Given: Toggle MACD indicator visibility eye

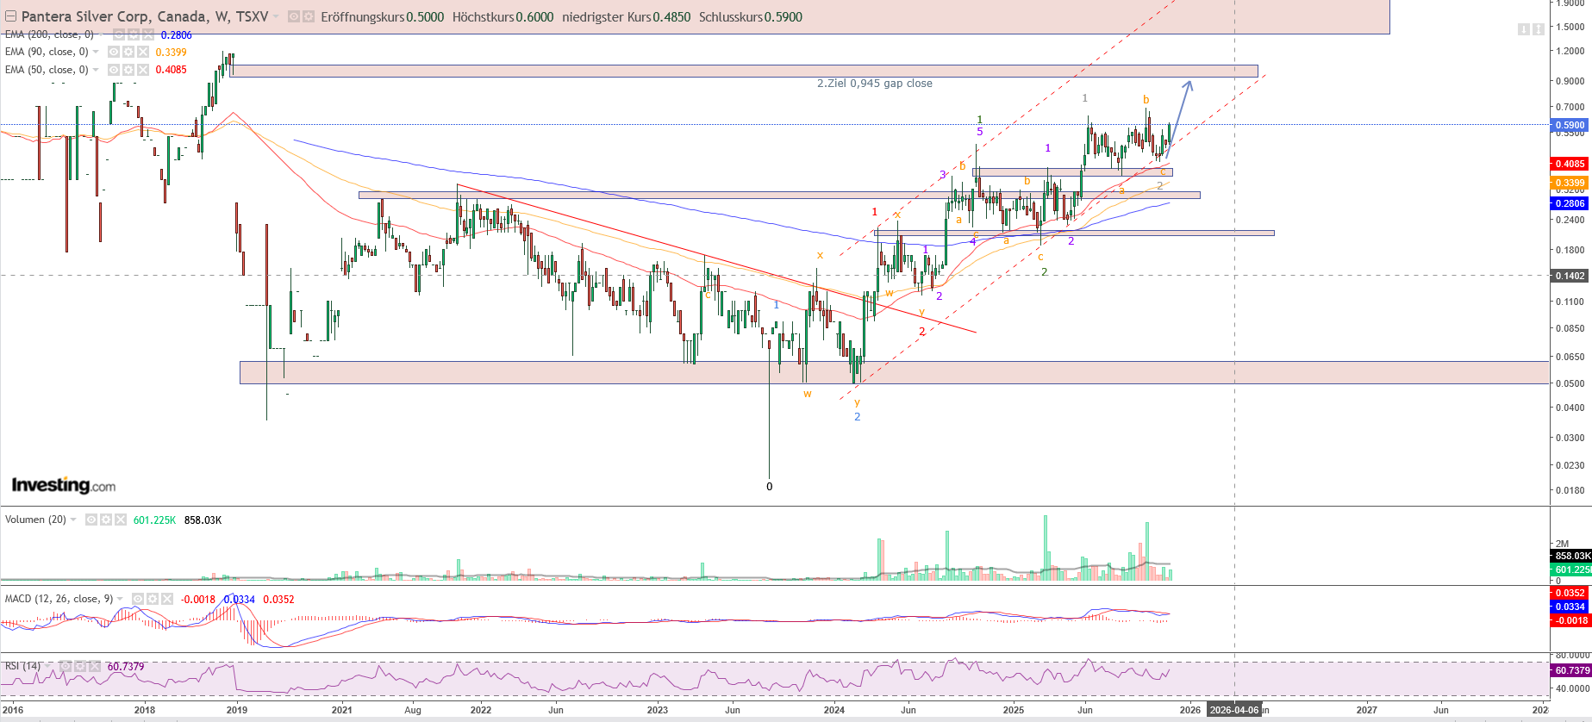Looking at the screenshot, I should (x=138, y=599).
